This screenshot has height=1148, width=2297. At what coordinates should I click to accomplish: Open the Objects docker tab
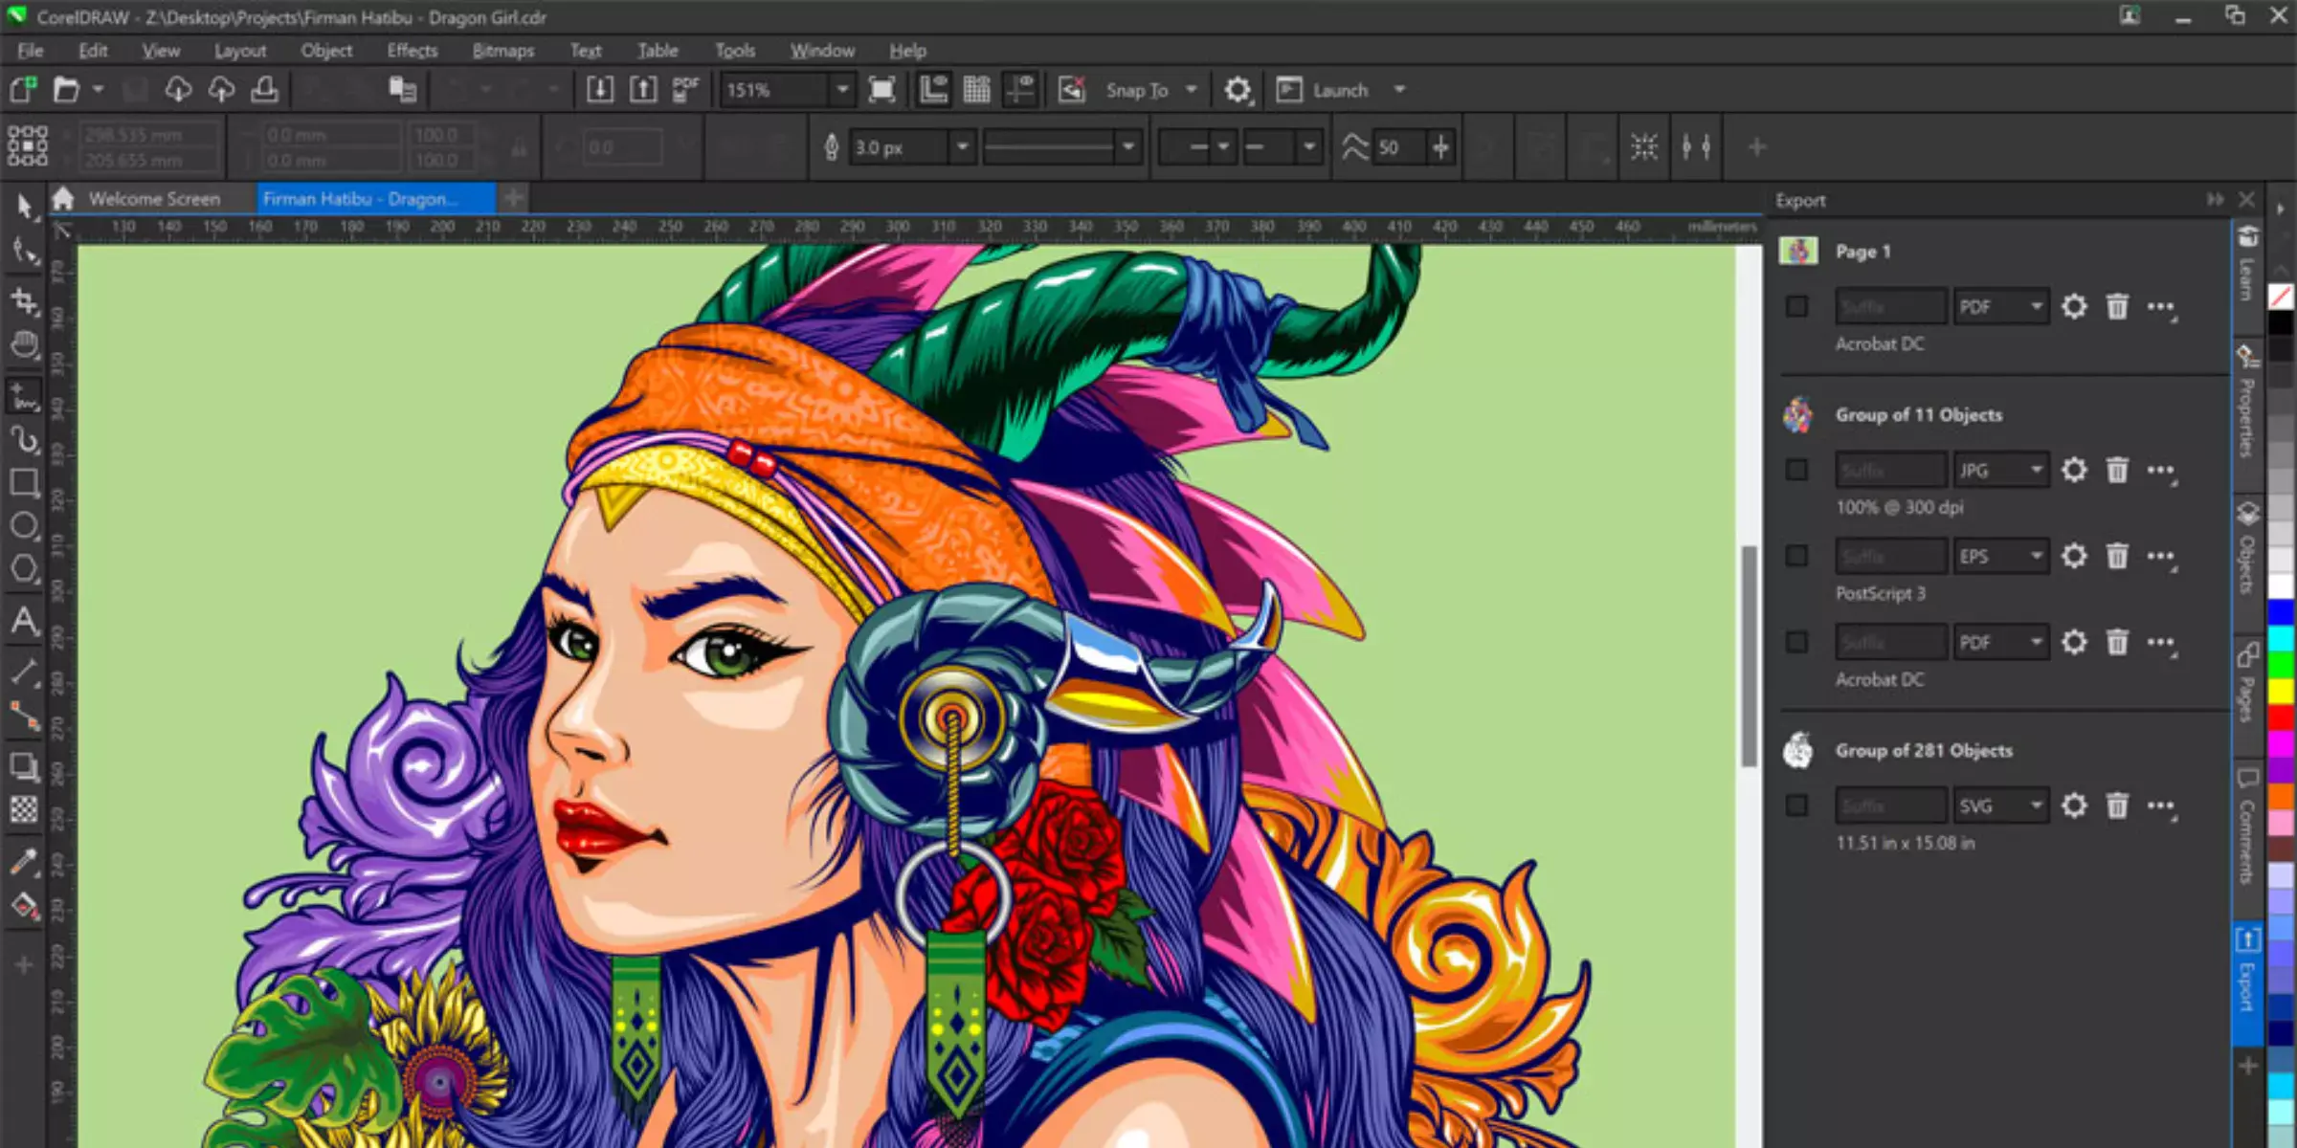pos(2247,550)
